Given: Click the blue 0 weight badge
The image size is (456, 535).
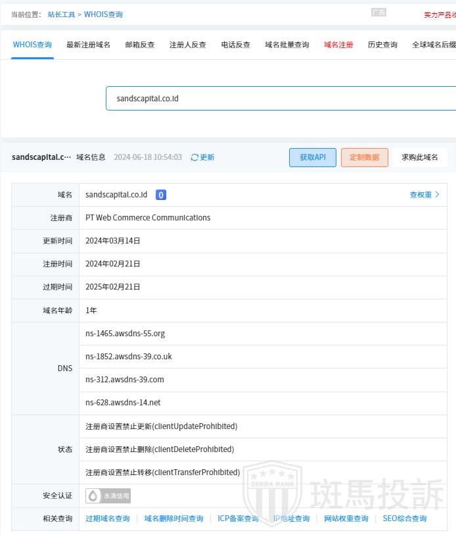Looking at the screenshot, I should [161, 195].
